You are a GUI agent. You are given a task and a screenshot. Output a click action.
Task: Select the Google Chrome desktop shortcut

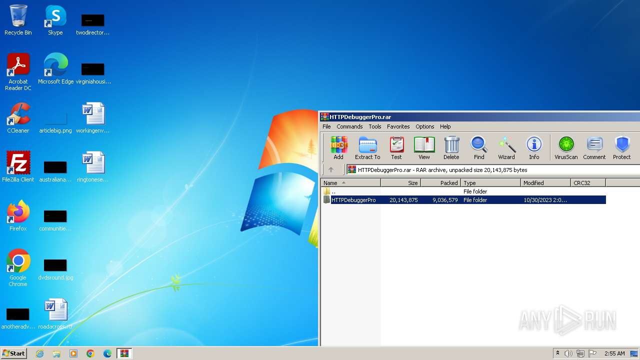18,267
